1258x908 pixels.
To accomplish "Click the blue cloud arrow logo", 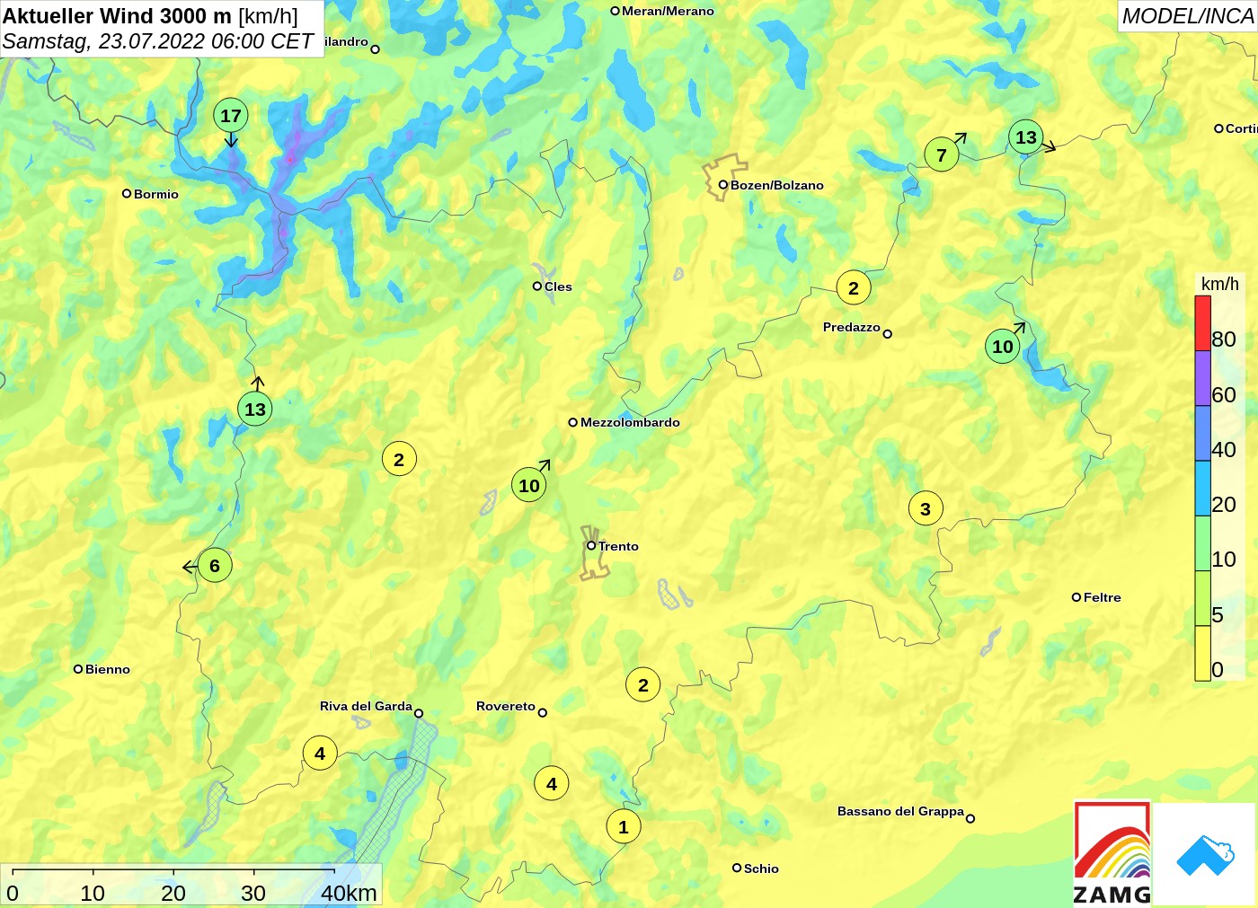I will coord(1205,855).
